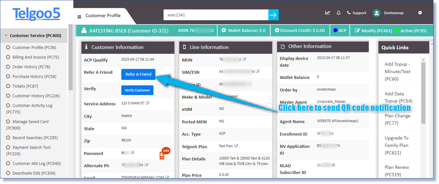Click the edit icon beside Telgoo5 Plan

click(x=236, y=146)
